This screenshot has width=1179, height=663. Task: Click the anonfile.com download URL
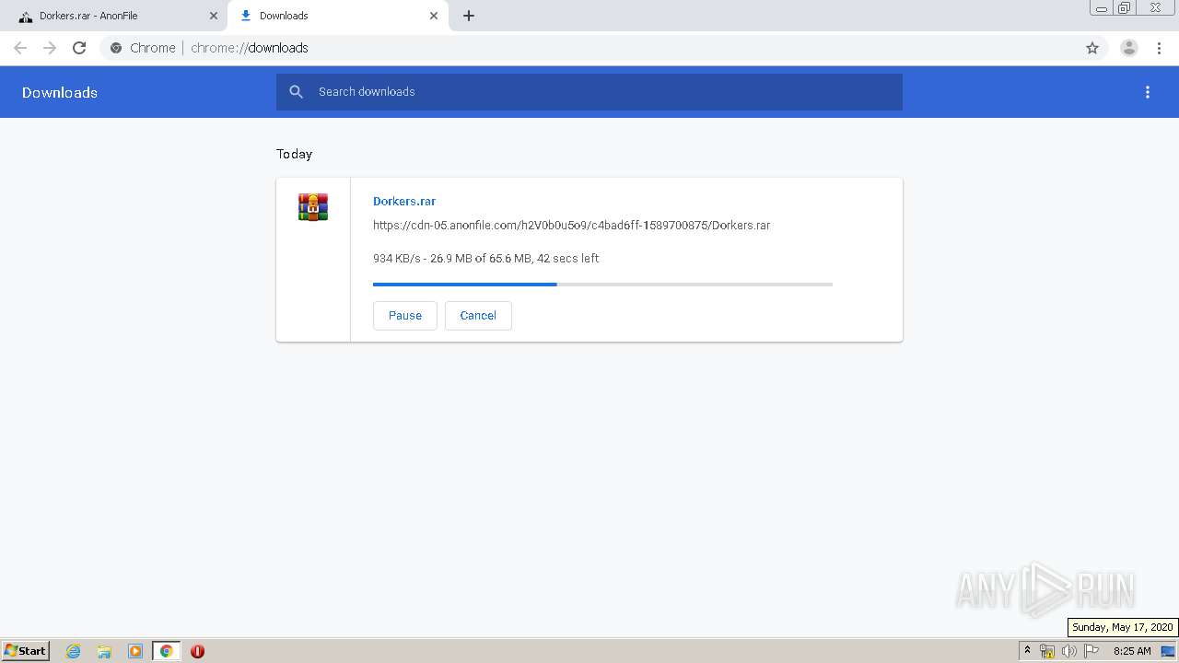pyautogui.click(x=571, y=225)
